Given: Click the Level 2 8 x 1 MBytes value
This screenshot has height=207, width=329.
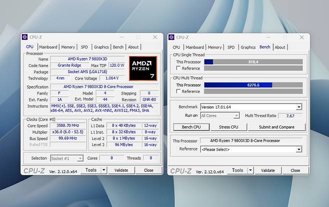Looking at the screenshot, I should [x=124, y=138].
